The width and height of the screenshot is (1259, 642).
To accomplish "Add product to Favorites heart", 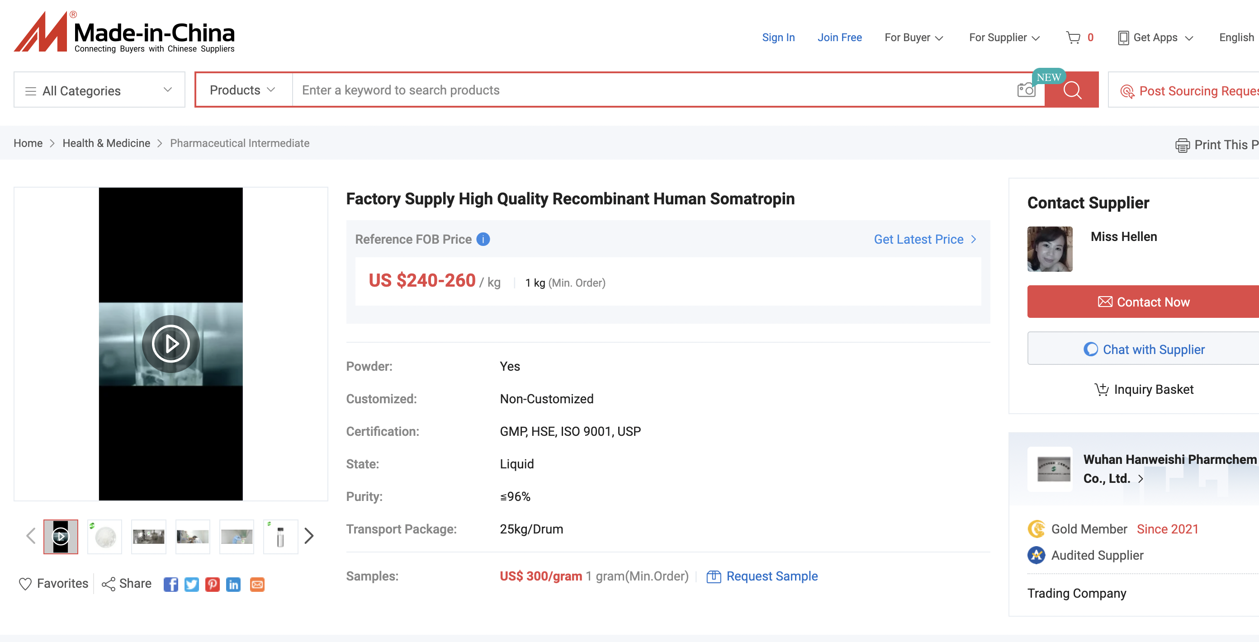I will (x=25, y=584).
